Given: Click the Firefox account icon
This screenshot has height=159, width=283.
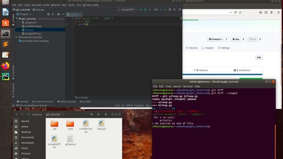Looking at the screenshot, I should click(x=272, y=12).
